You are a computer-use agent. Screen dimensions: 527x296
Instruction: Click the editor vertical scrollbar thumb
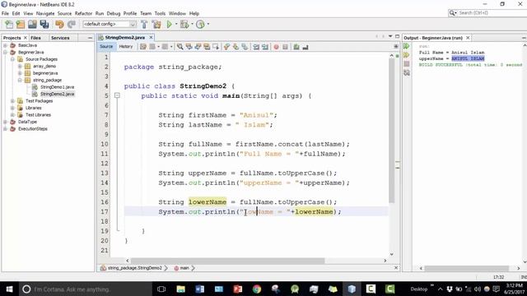point(392,130)
